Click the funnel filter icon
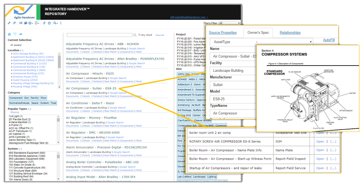The width and height of the screenshot is (363, 186). pyautogui.click(x=15, y=34)
